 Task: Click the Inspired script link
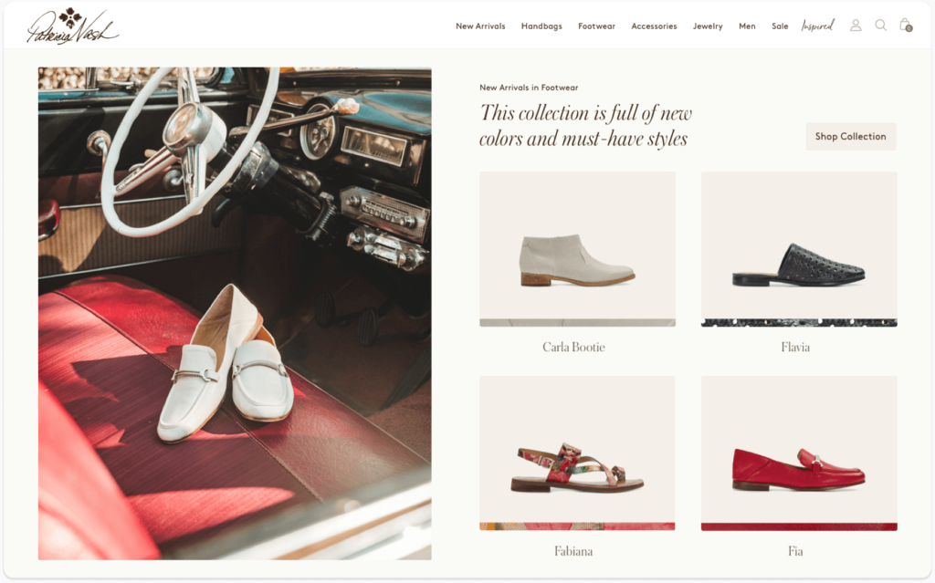click(817, 26)
